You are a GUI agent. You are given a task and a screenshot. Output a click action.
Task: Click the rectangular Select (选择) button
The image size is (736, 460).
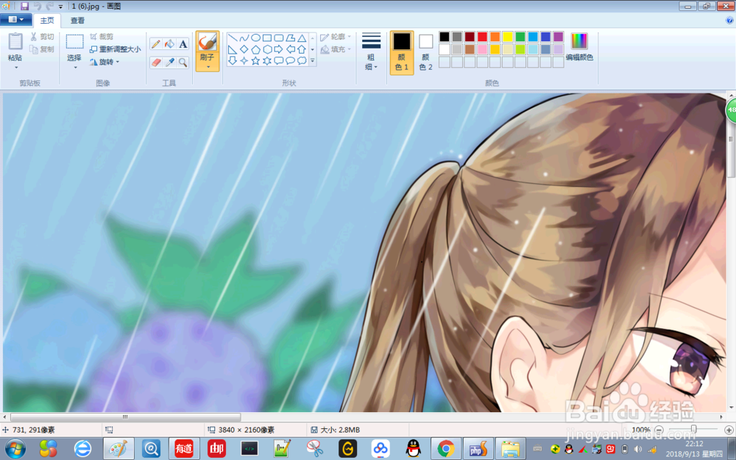tap(74, 46)
